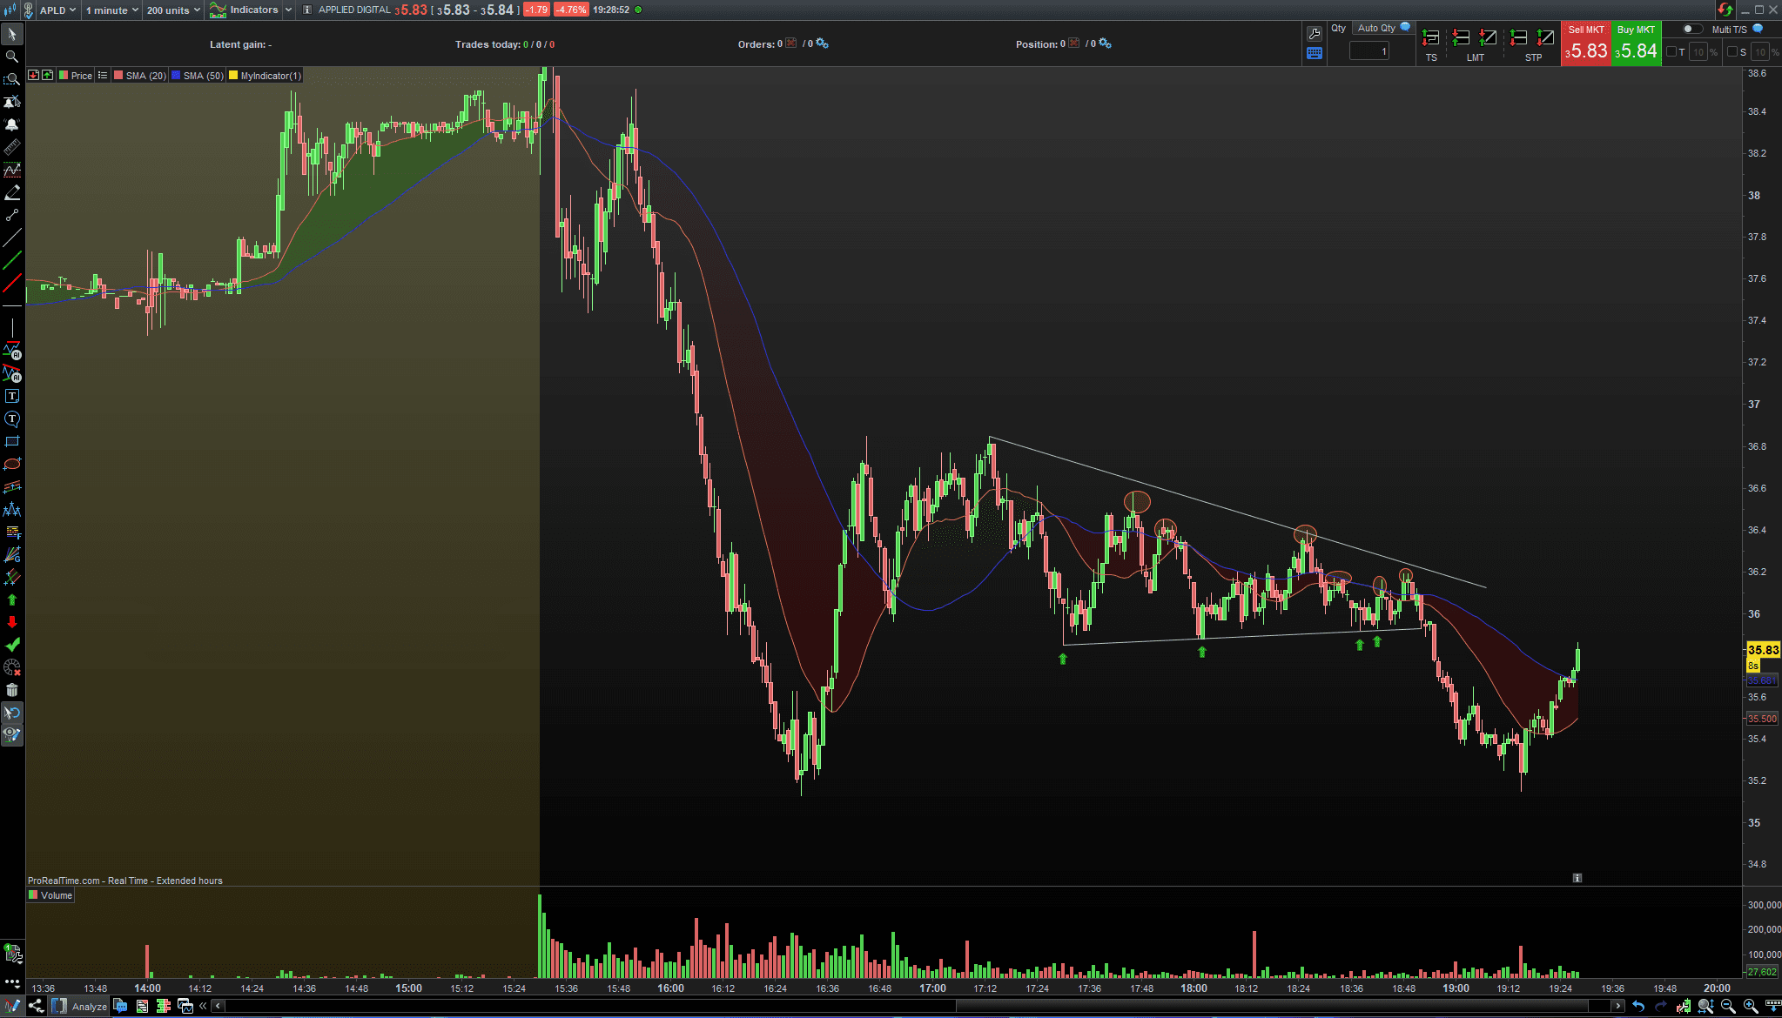Click the SMA (20) red color swatch
The image size is (1782, 1018).
click(118, 76)
